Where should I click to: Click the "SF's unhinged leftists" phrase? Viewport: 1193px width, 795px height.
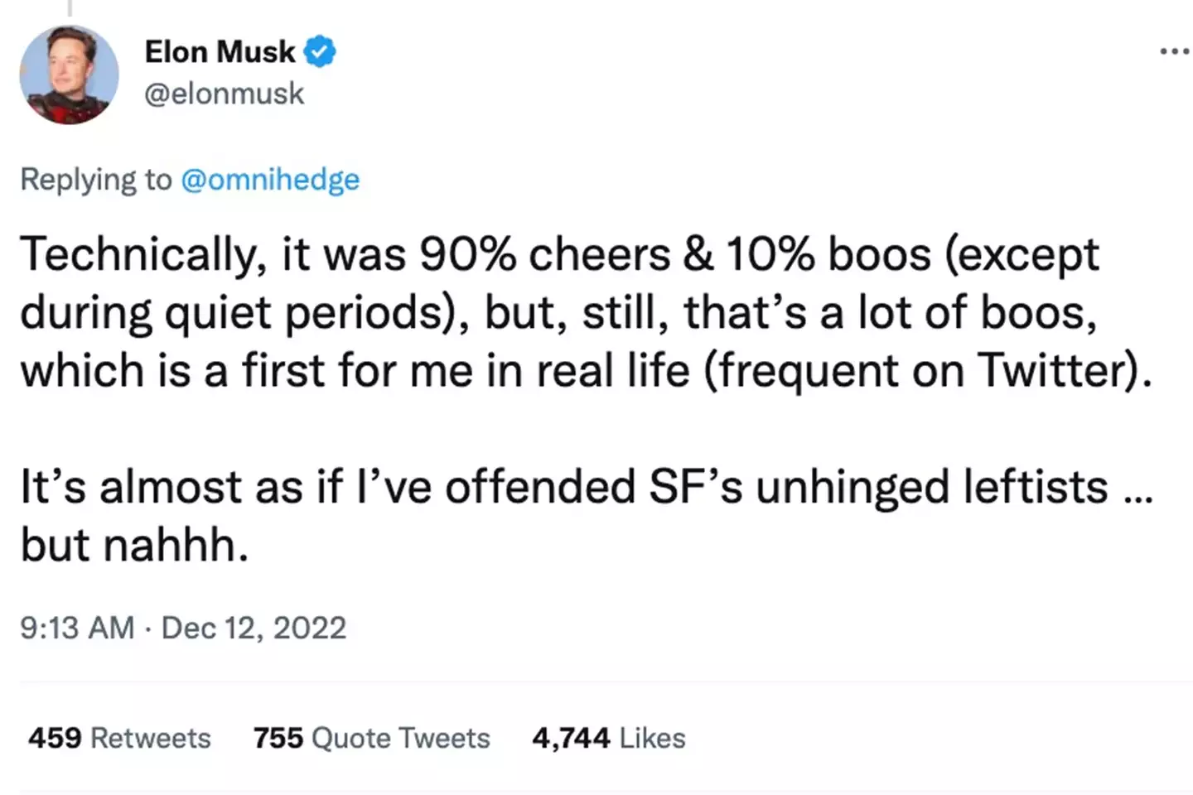click(x=878, y=487)
